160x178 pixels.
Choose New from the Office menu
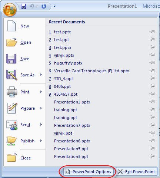click(x=24, y=26)
